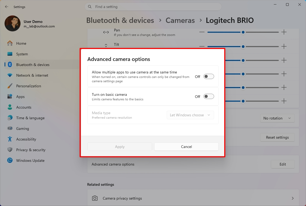Click Bluetooth & devices breadcrumb
This screenshot has width=306, height=206.
pyautogui.click(x=120, y=20)
